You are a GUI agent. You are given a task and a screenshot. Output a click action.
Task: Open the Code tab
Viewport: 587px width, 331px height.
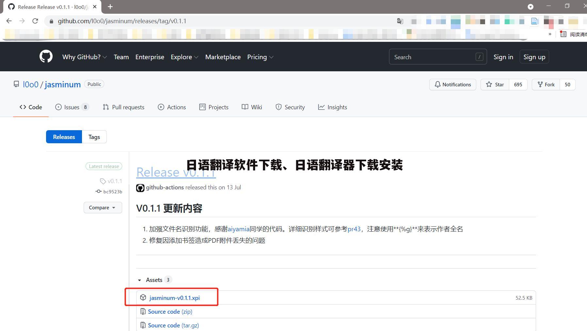31,107
